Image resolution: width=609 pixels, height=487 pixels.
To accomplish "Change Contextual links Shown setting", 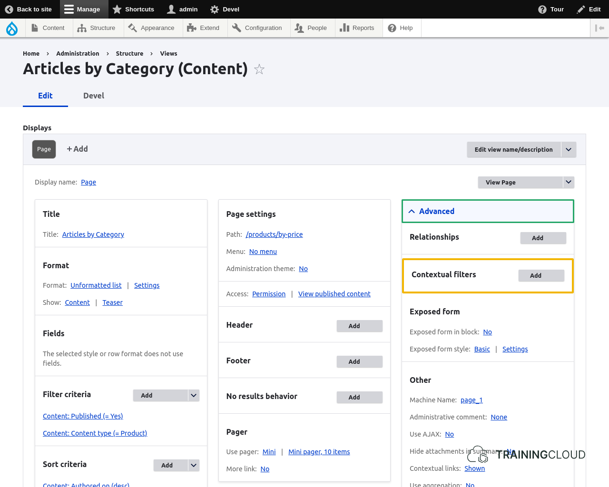I will 475,468.
